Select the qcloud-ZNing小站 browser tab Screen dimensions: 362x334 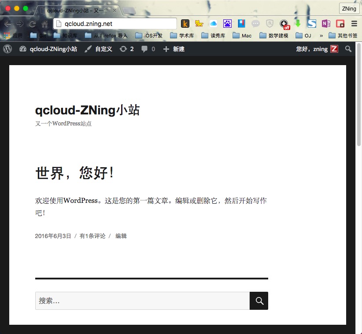[78, 11]
